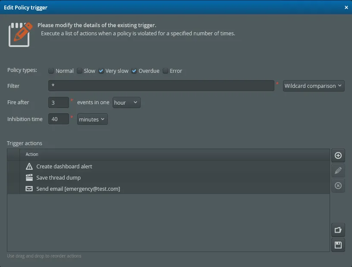The width and height of the screenshot is (352, 267).
Task: Check the Error policy type
Action: [x=166, y=71]
